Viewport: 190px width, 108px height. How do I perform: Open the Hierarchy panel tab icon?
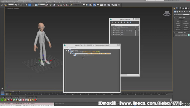tap(180, 8)
